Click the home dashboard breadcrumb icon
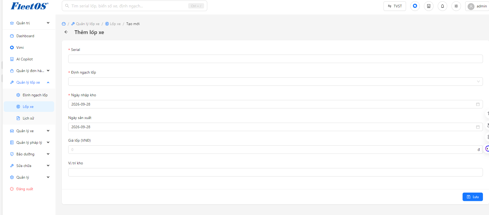The width and height of the screenshot is (489, 215). [x=64, y=24]
